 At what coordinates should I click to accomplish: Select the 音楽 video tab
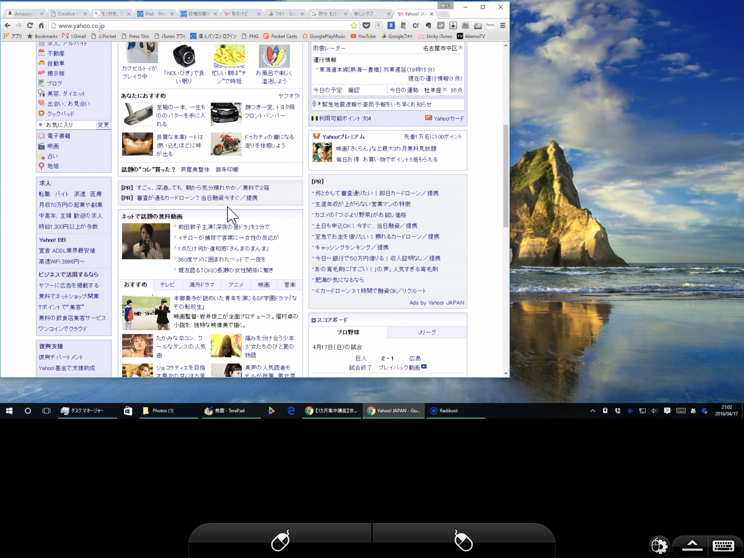pos(290,284)
